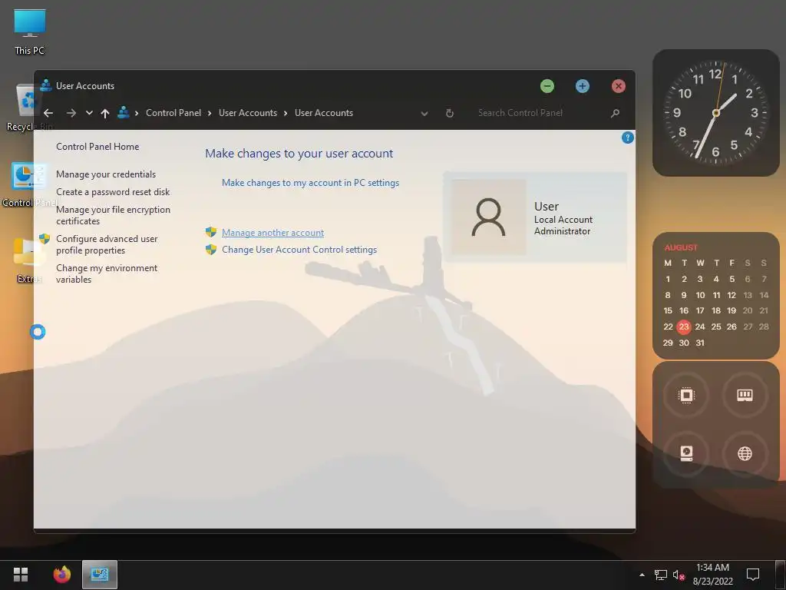
Task: Open muted volume tray icon
Action: tap(679, 575)
